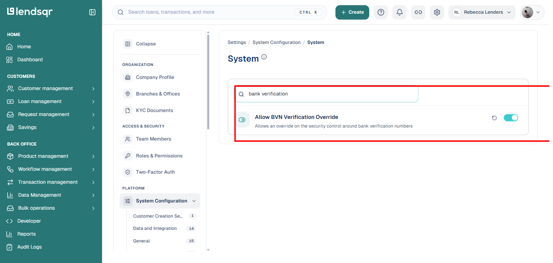
Task: Click the global search loans field
Action: point(220,12)
